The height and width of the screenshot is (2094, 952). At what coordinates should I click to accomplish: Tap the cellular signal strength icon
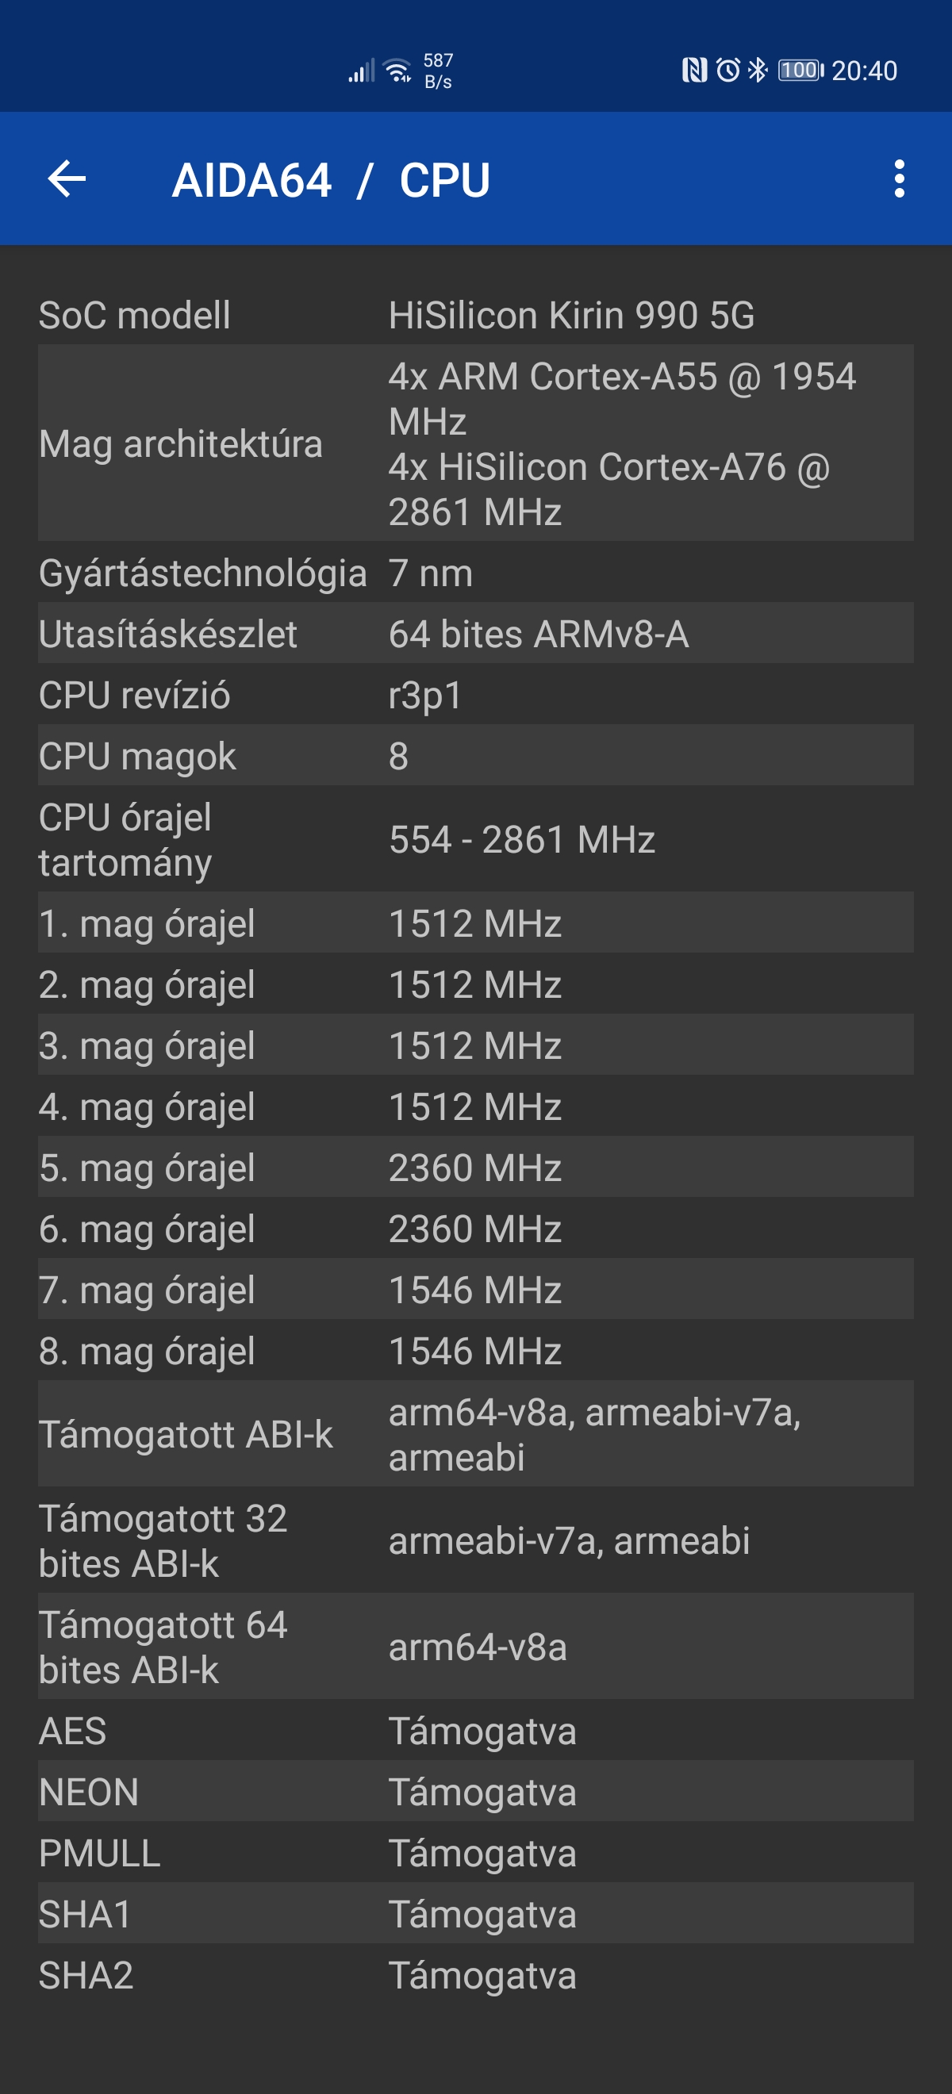tap(362, 71)
